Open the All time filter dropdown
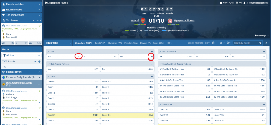 22,55
